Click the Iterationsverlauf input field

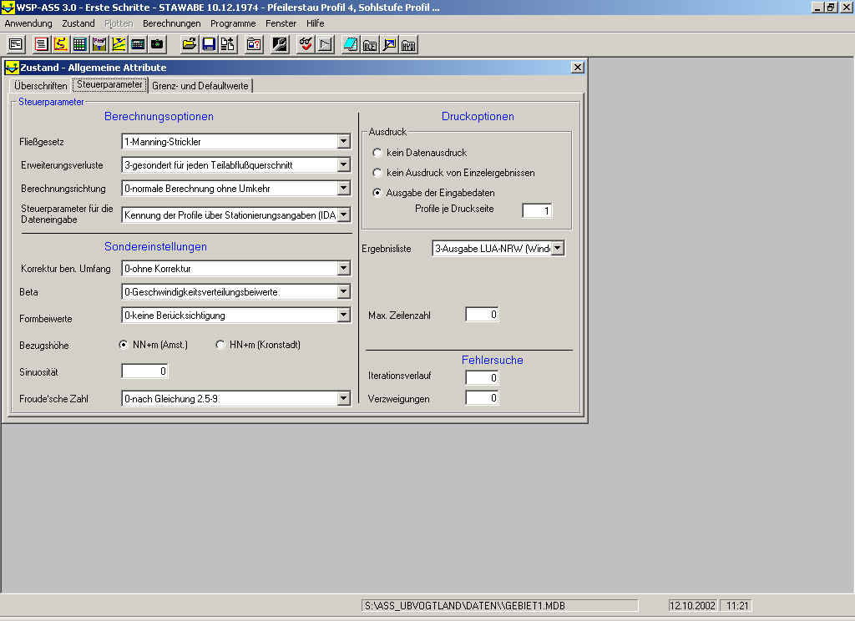click(482, 377)
